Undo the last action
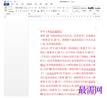The width and height of the screenshot is (107, 98). [x=11, y=2]
